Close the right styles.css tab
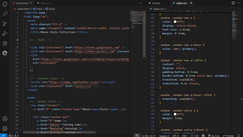 coord(191,3)
